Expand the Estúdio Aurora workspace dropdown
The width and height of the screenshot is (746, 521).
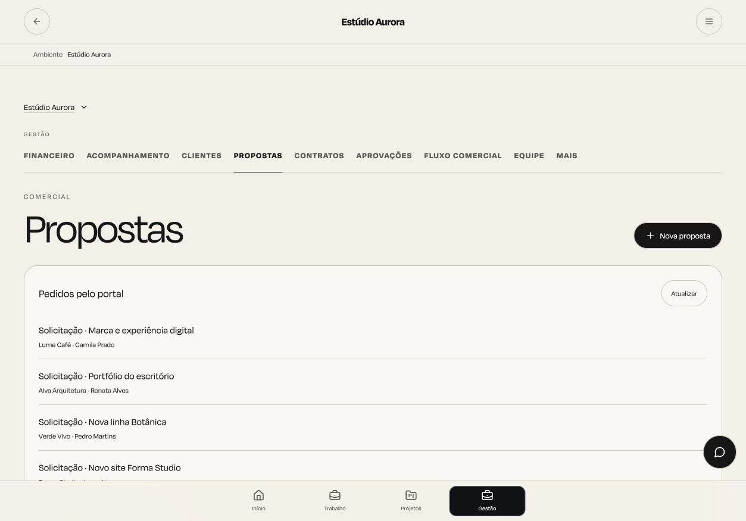[x=55, y=107]
